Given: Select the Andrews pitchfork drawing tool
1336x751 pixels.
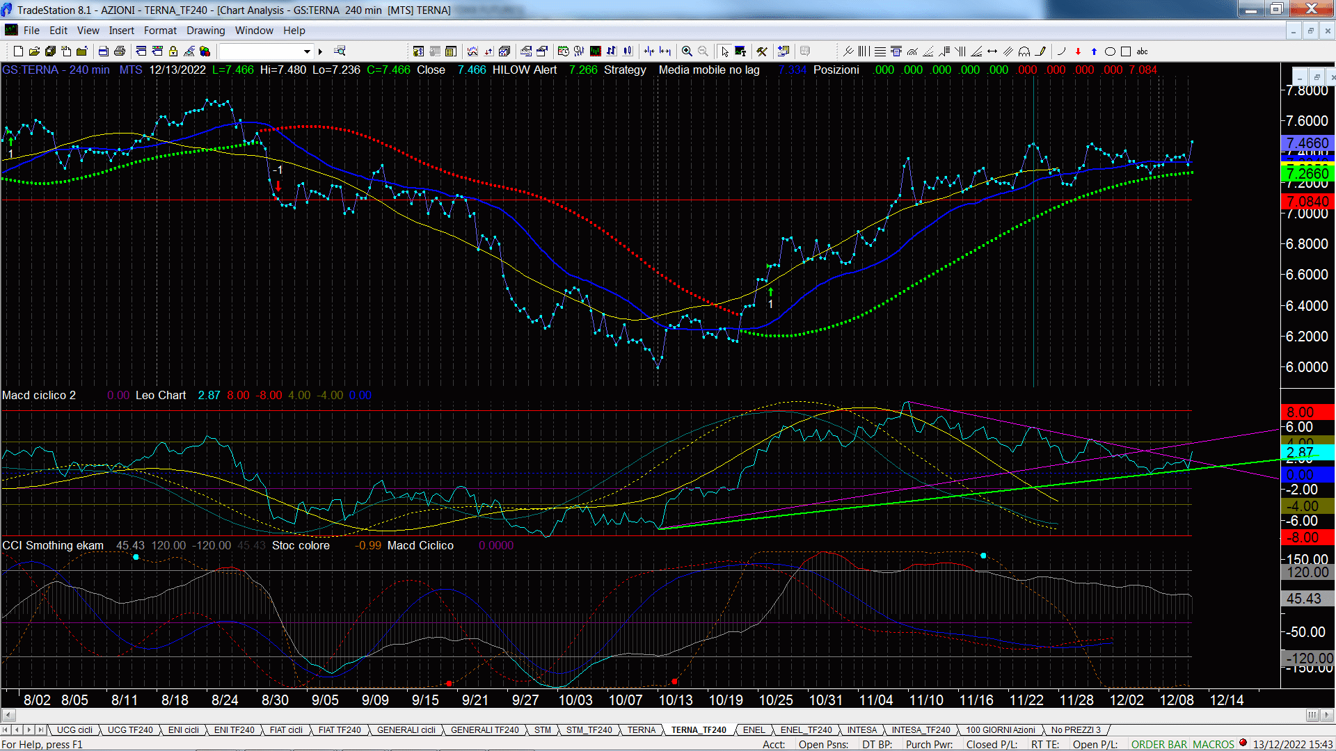Looking at the screenshot, I should [x=848, y=51].
